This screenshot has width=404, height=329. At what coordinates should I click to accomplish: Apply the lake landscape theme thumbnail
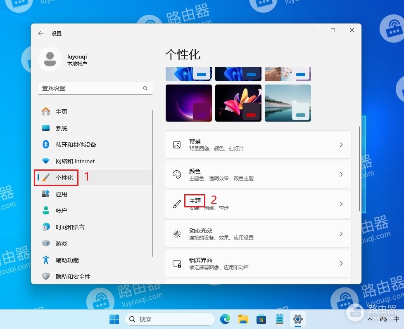click(288, 103)
